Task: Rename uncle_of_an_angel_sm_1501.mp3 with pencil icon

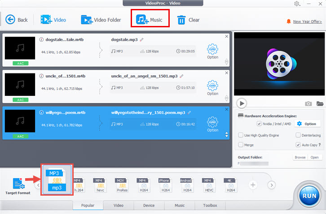Action: click(181, 76)
